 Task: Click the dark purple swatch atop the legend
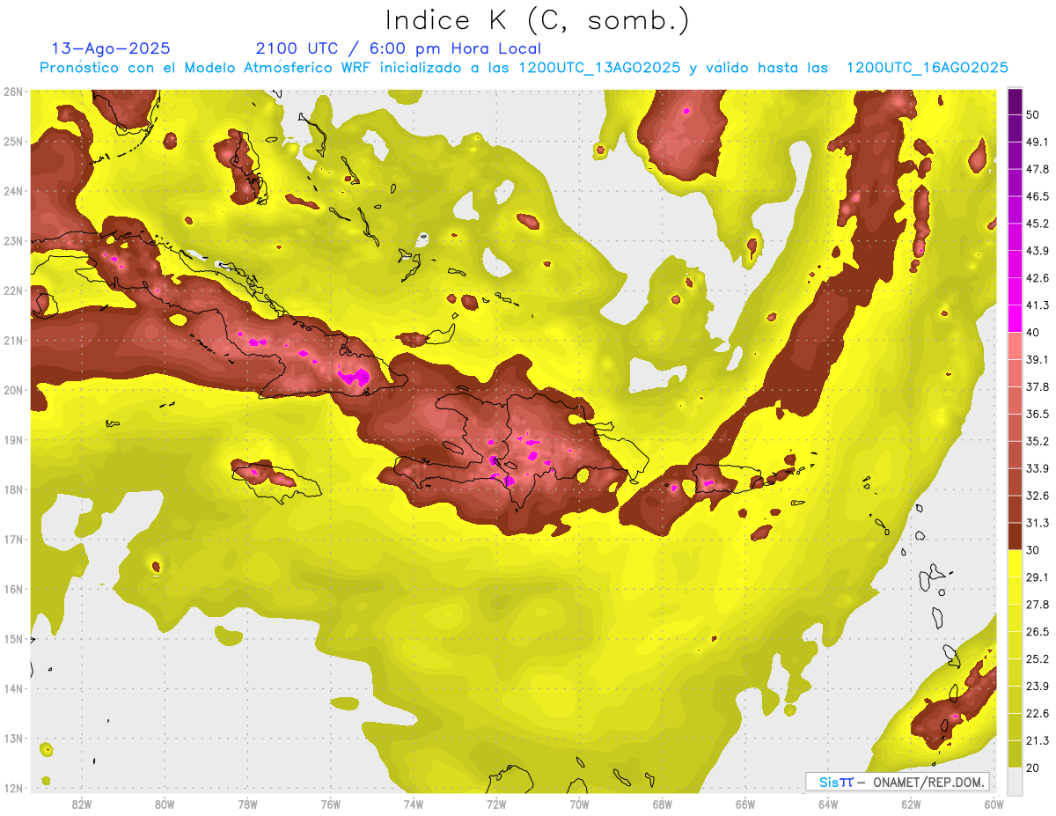pyautogui.click(x=1015, y=101)
